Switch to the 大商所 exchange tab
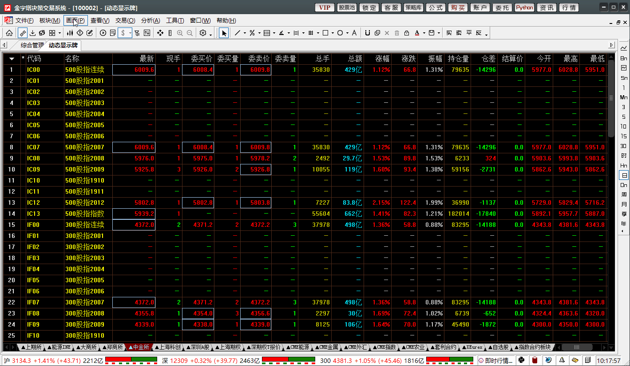Viewport: 630px width, 366px height. (x=86, y=347)
